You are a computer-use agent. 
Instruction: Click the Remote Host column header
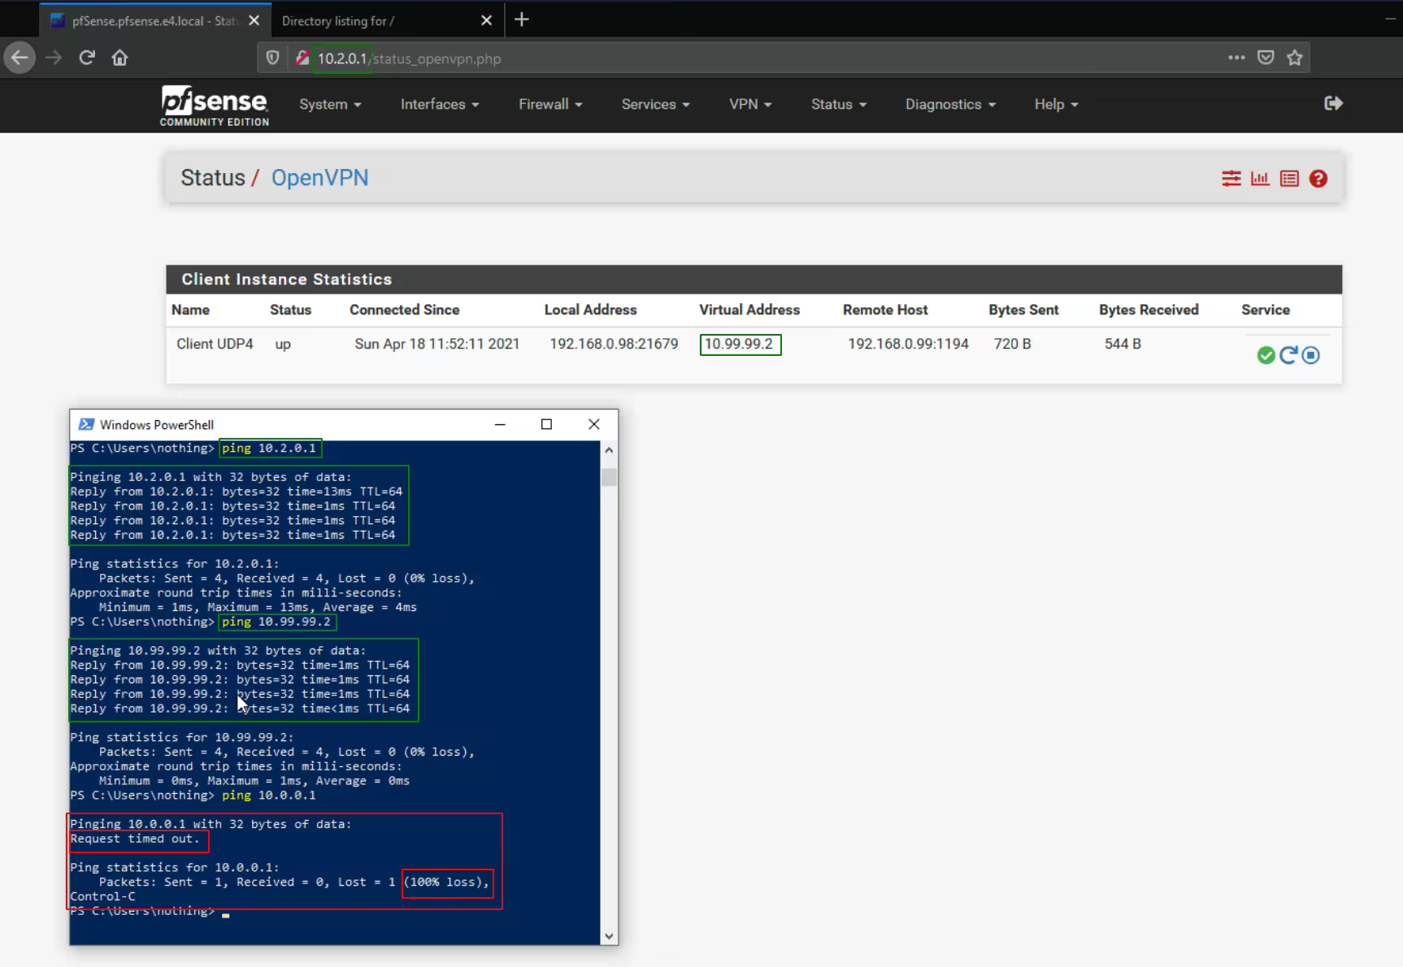pos(885,310)
